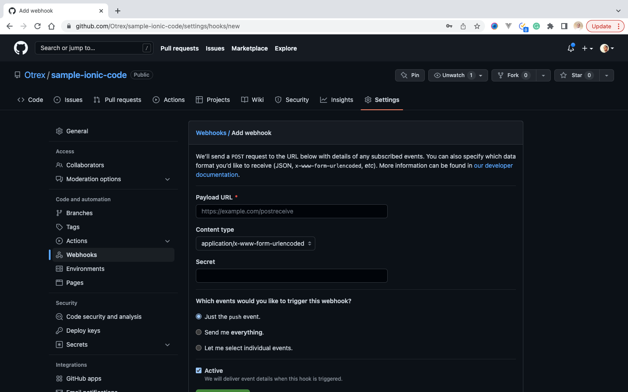Open the Security tab
Screen dimensions: 628x392
point(292,100)
